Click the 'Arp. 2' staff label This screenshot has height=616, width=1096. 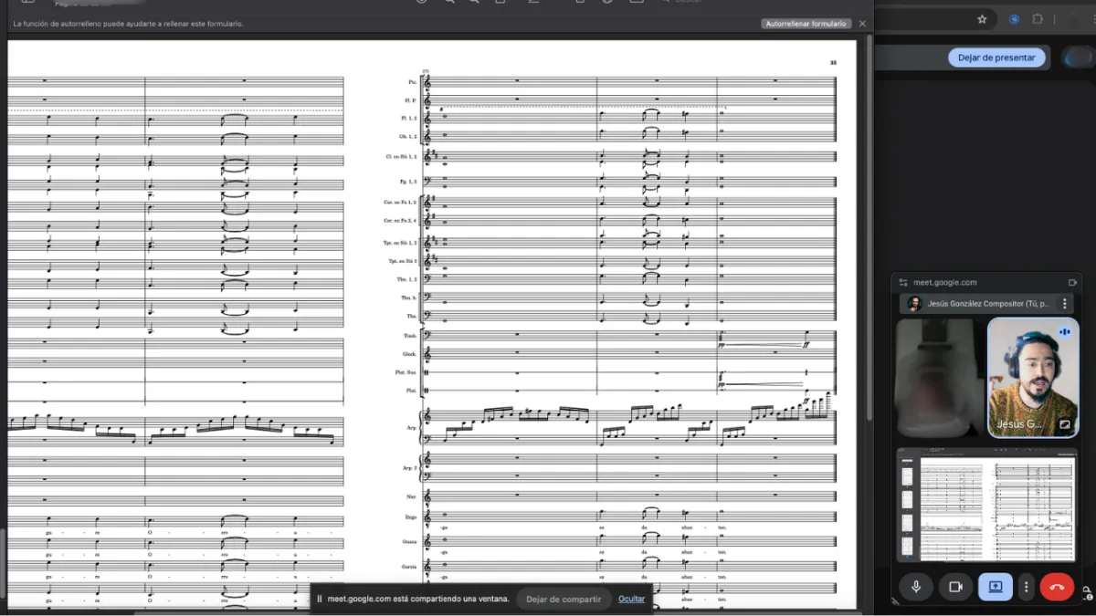tap(410, 469)
